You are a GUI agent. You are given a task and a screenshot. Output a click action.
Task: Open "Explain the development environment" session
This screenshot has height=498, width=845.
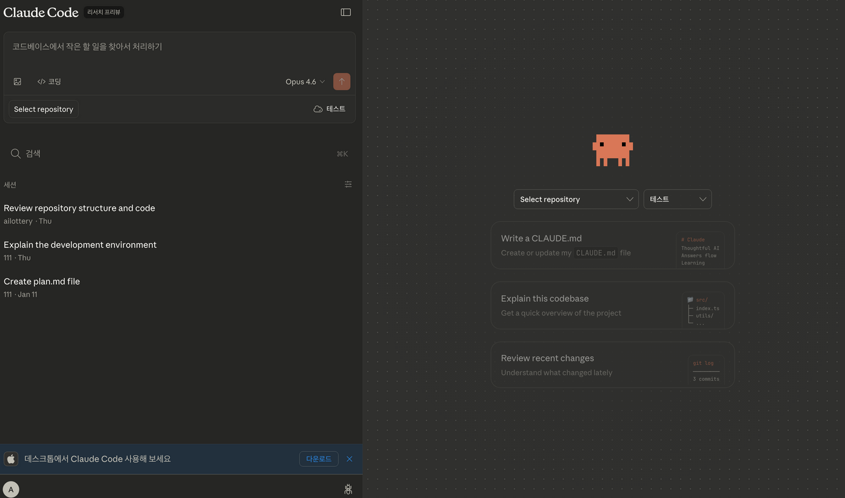tap(80, 245)
